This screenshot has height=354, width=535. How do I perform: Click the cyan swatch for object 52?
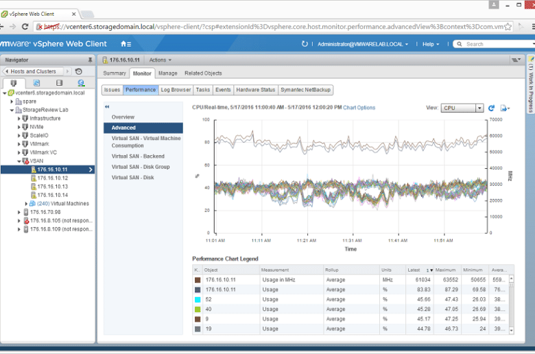point(198,299)
